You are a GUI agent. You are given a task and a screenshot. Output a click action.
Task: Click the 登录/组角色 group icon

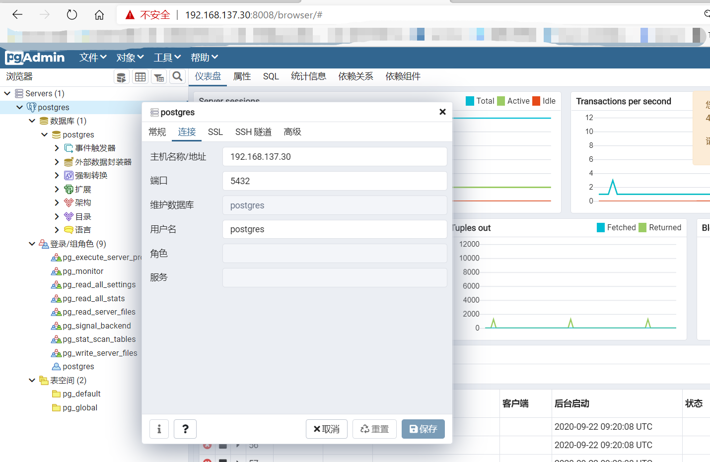pyautogui.click(x=44, y=244)
